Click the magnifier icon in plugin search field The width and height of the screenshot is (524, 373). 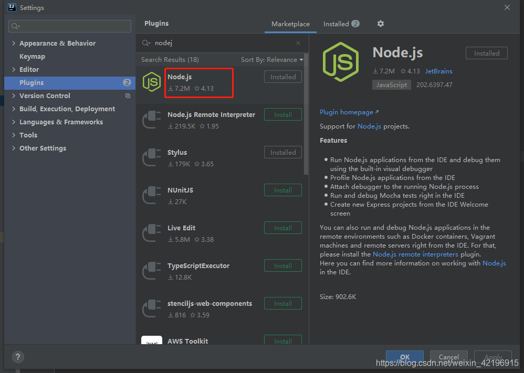pyautogui.click(x=146, y=43)
